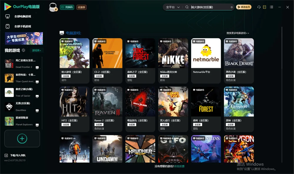Select 死亡边境2 Dead Frontier 2 in my games
The width and height of the screenshot is (294, 174).
coord(23,64)
